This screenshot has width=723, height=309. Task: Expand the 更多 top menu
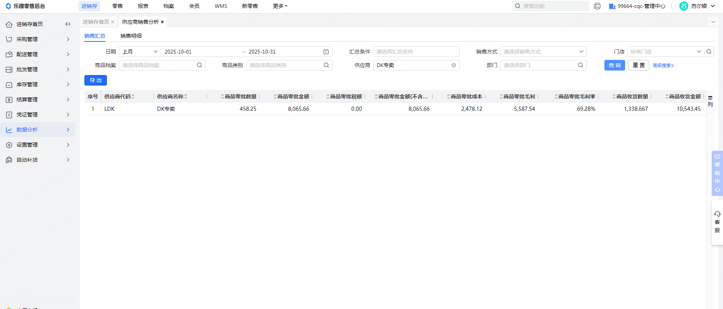(x=280, y=6)
